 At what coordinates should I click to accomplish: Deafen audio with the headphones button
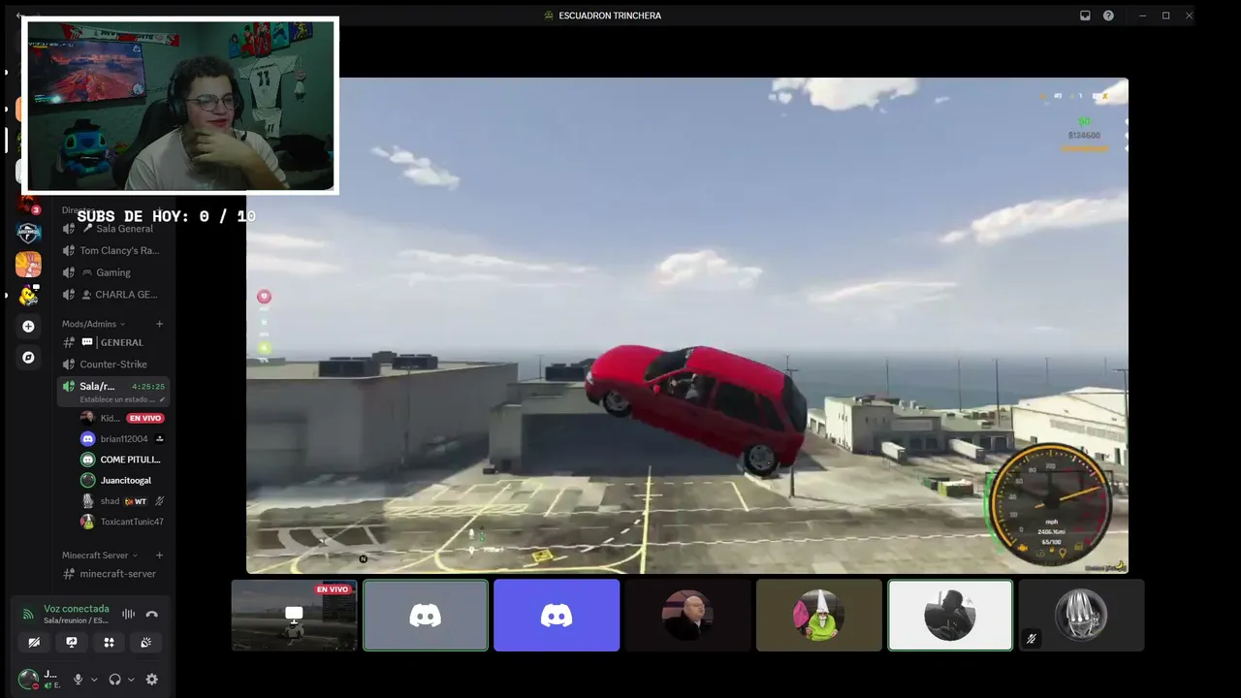(x=115, y=680)
